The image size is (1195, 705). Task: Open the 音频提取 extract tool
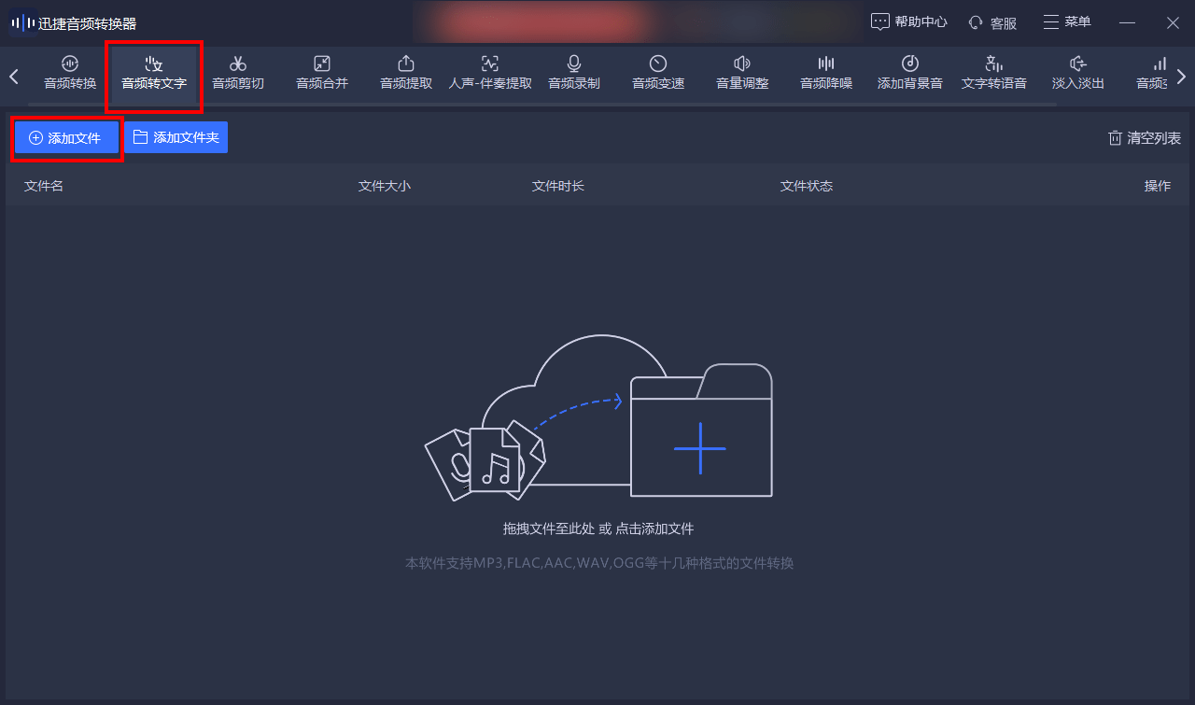[x=406, y=72]
